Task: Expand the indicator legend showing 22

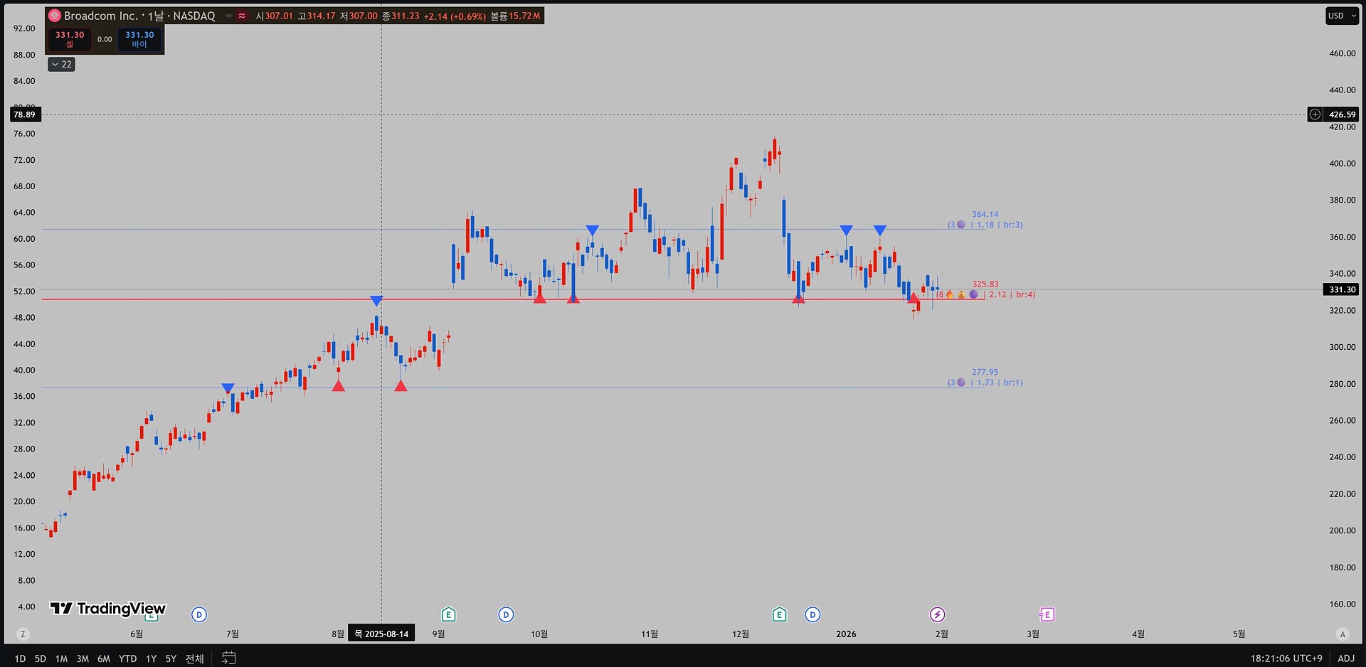Action: click(x=61, y=64)
